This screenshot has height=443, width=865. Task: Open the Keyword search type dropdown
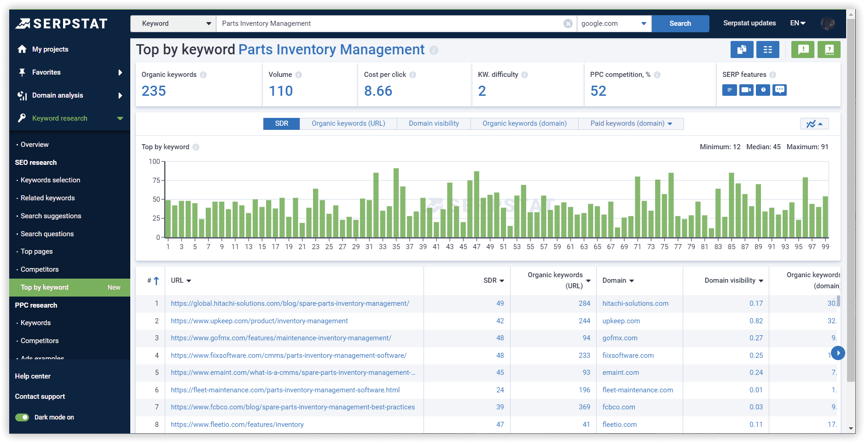tap(173, 23)
